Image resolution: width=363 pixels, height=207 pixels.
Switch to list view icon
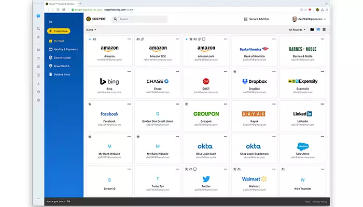point(324,29)
